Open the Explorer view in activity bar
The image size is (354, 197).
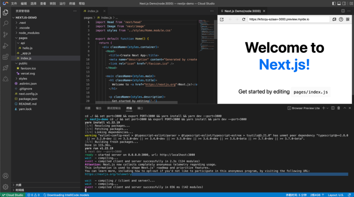6,12
